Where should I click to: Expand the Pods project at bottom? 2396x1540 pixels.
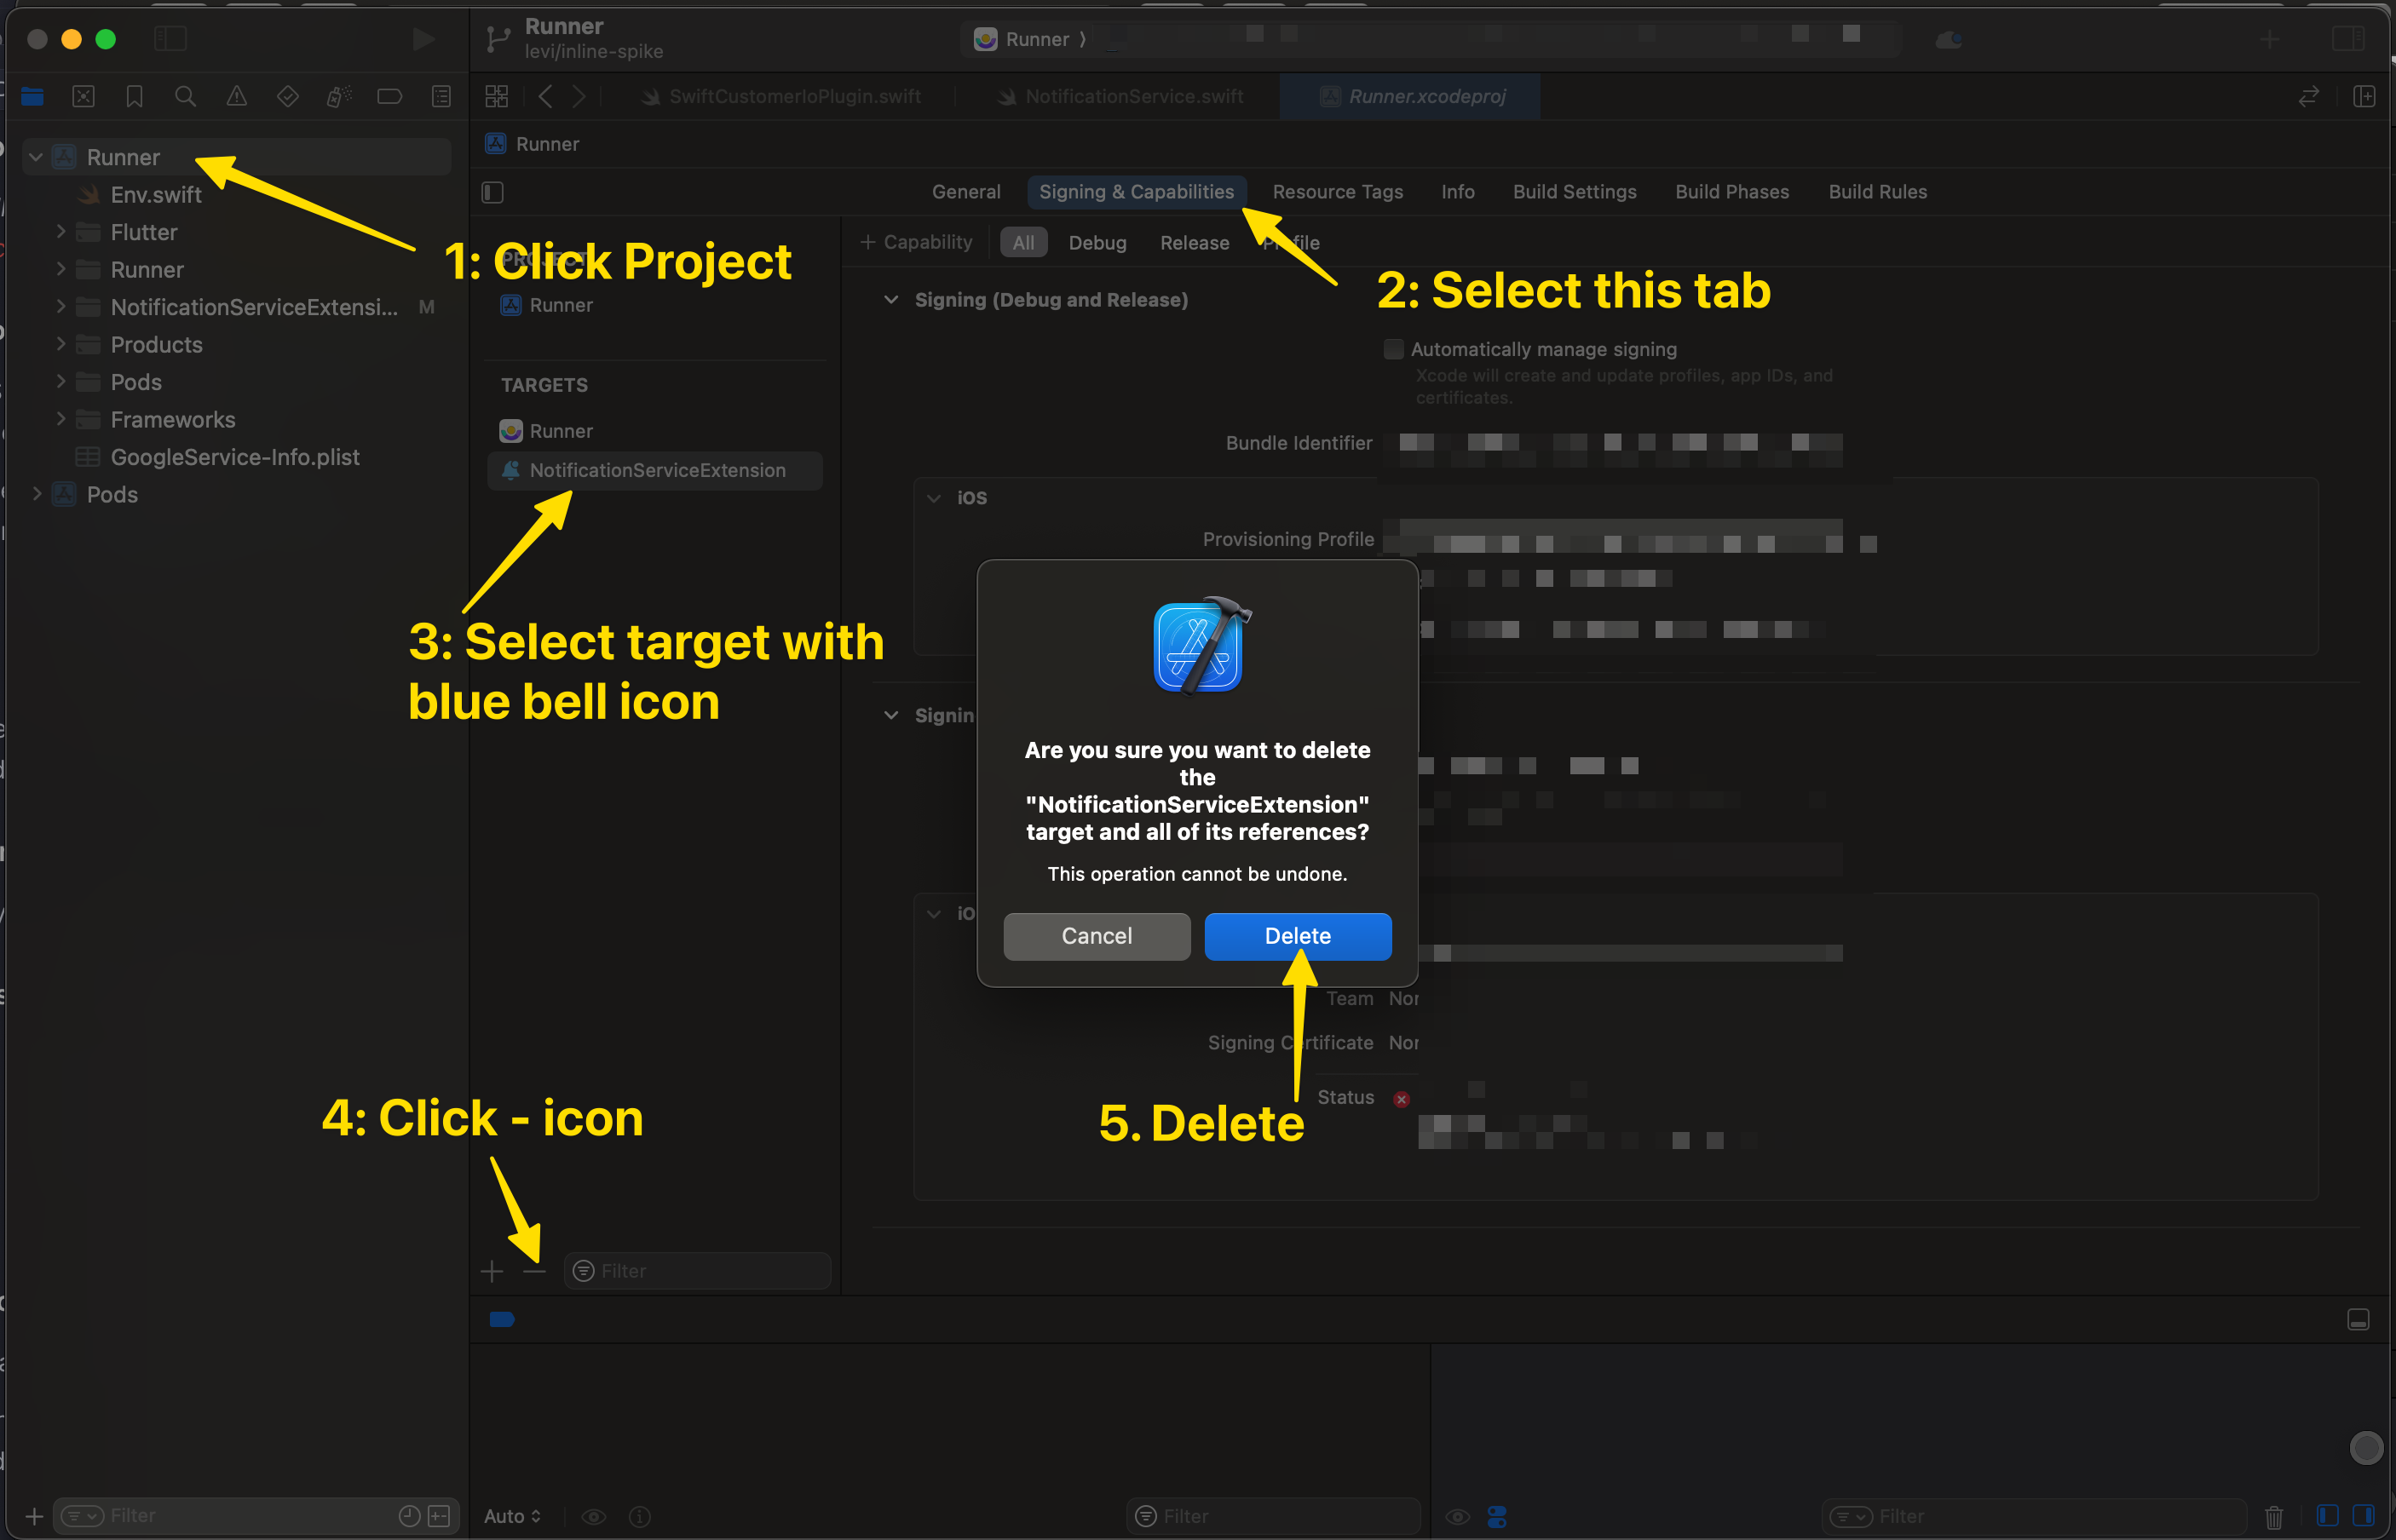click(37, 494)
